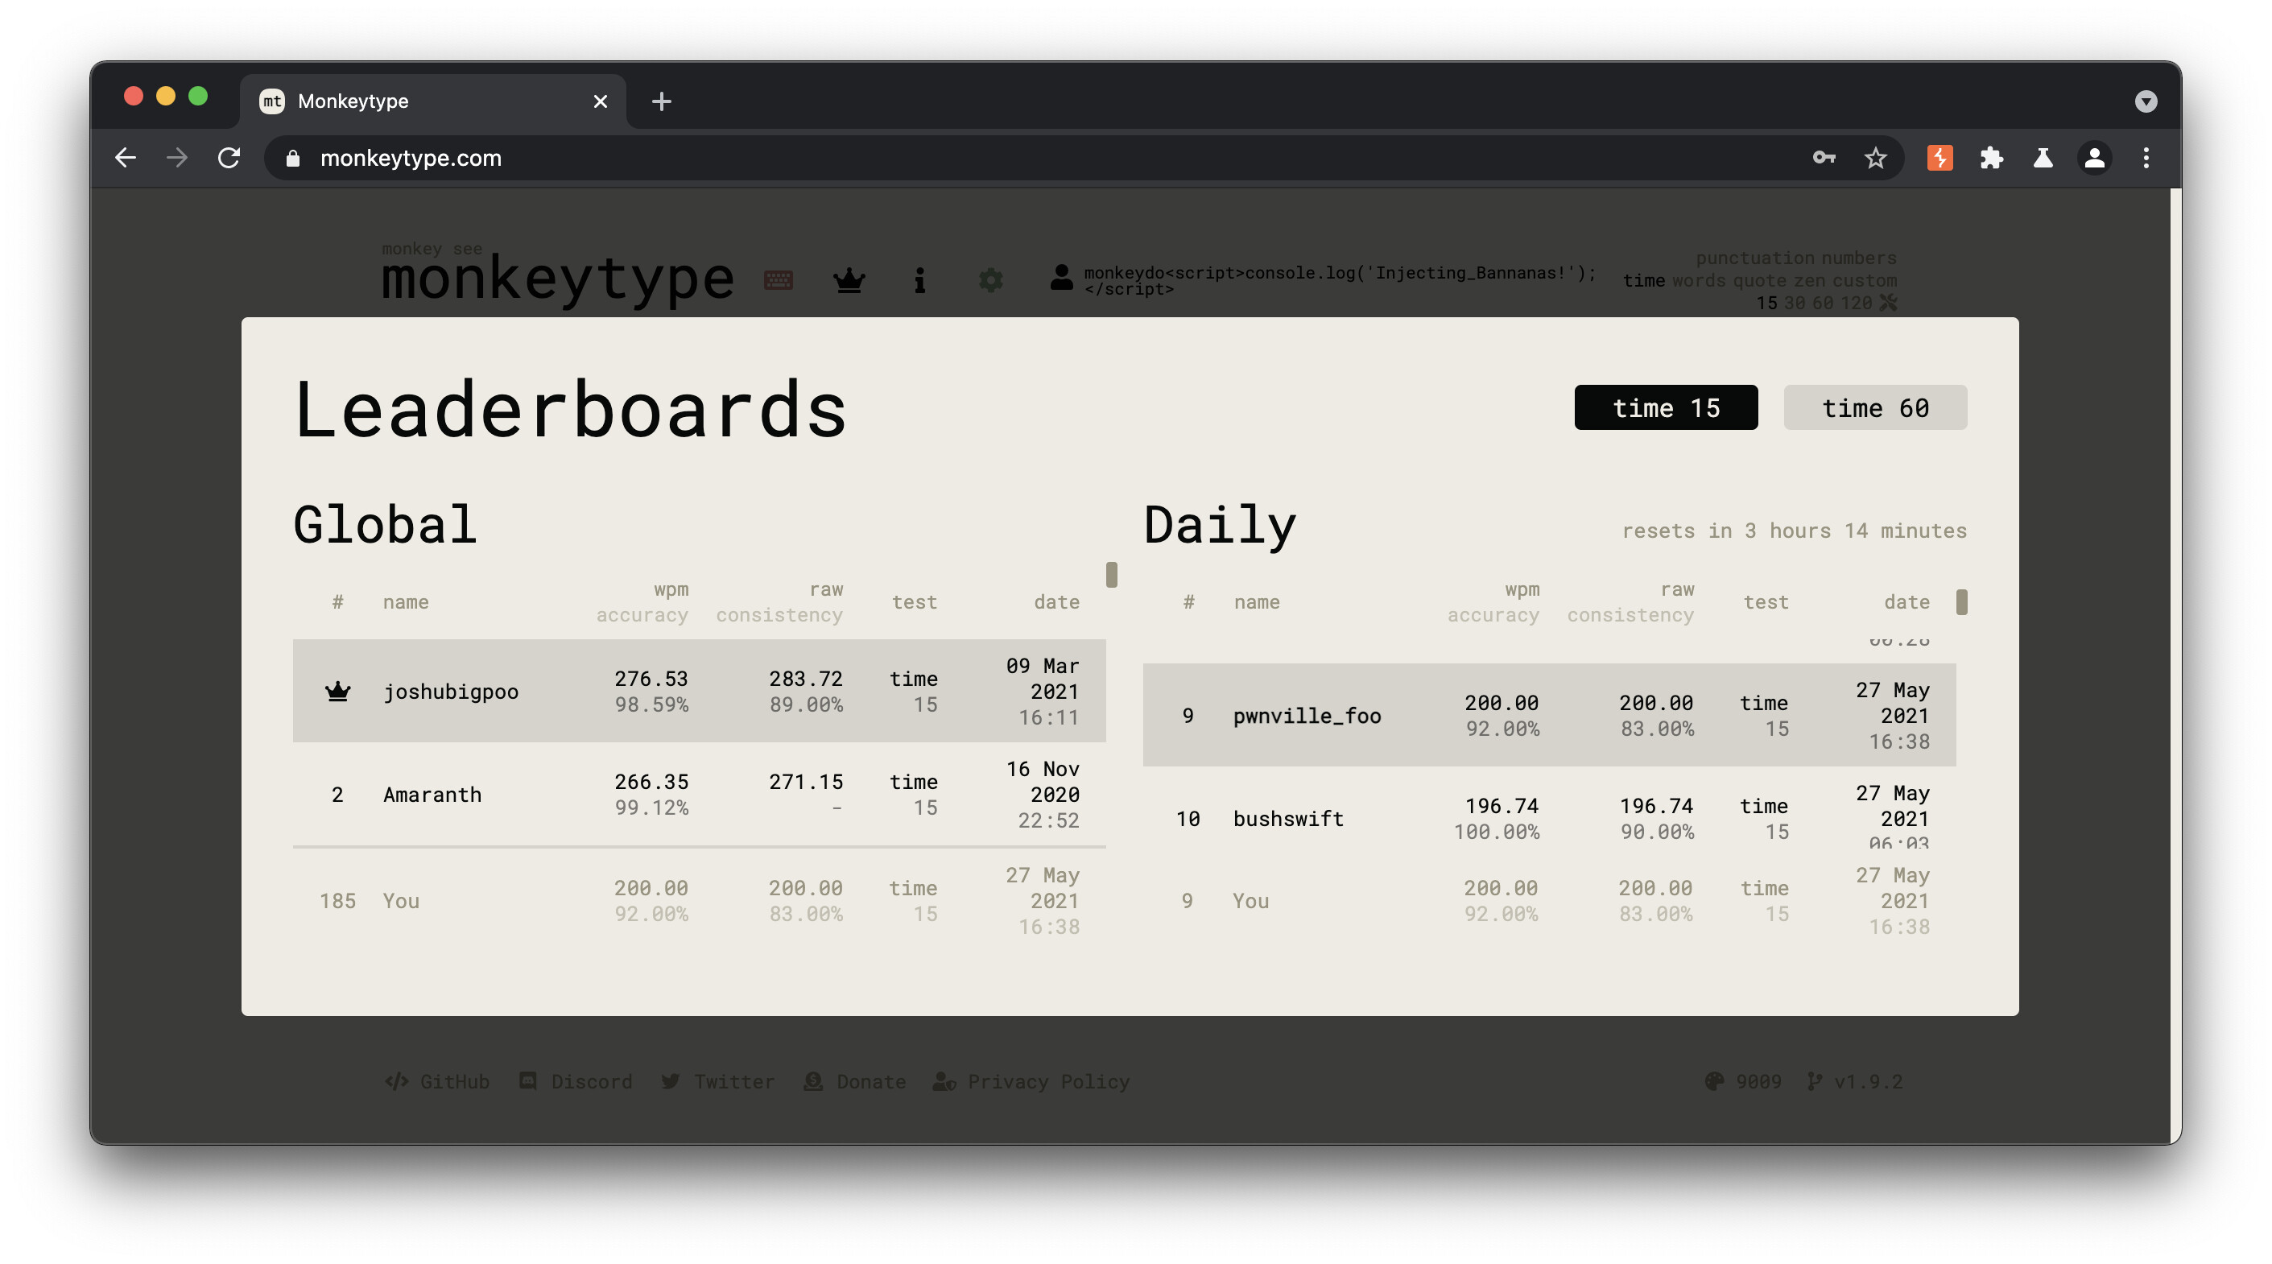This screenshot has width=2272, height=1264.
Task: Switch to time 60 leaderboard
Action: point(1874,407)
